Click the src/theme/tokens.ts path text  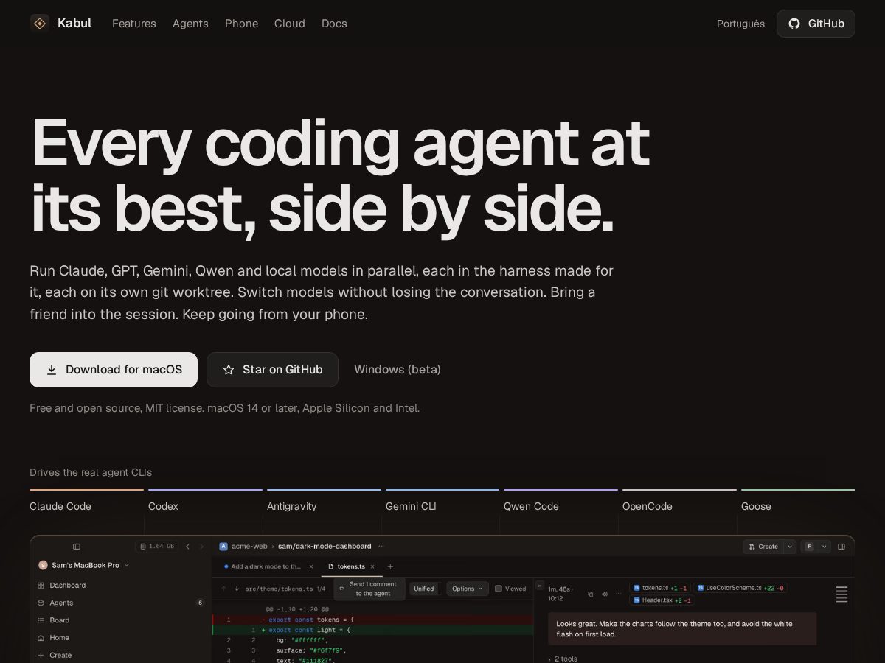[x=280, y=589]
